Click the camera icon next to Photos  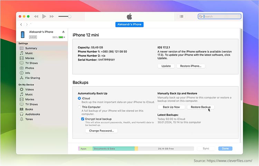(x=21, y=68)
